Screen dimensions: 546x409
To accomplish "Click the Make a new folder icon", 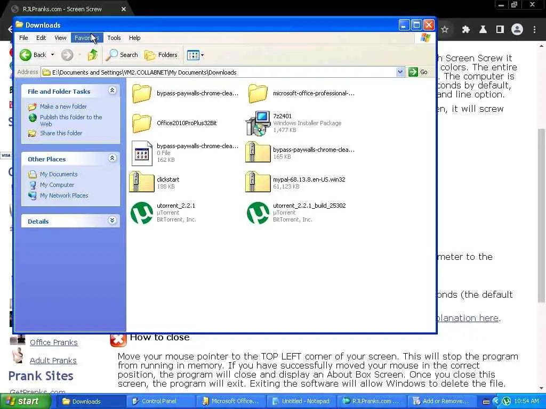I will (x=33, y=107).
